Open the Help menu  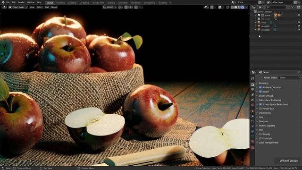[x=39, y=2]
